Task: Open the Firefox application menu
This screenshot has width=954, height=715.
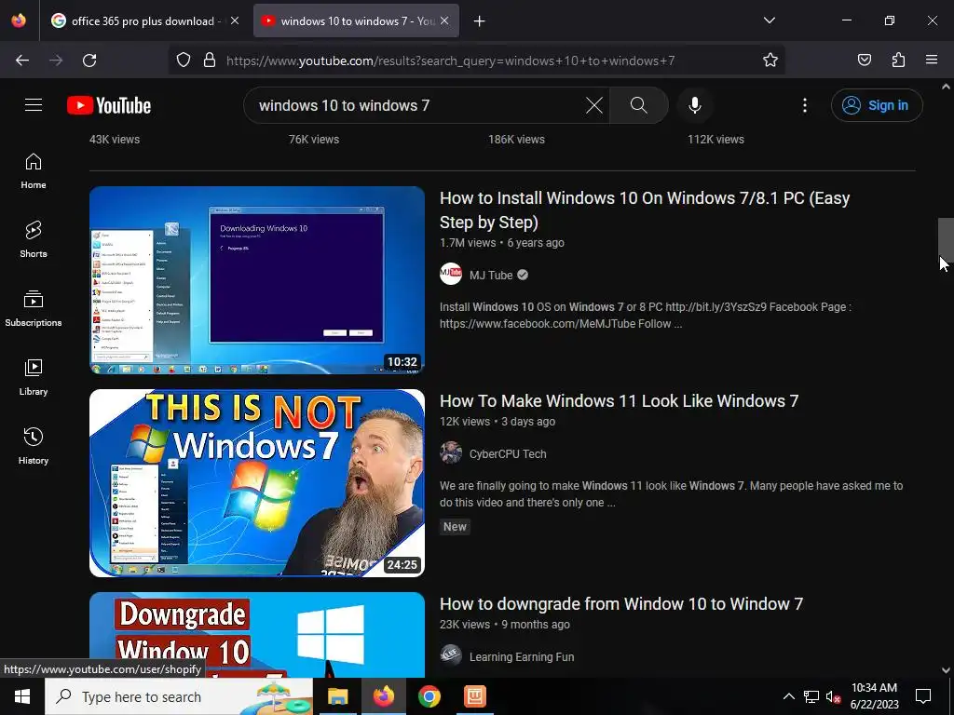Action: [x=932, y=61]
